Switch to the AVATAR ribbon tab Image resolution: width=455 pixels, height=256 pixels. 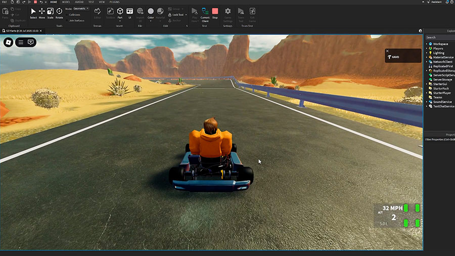[79, 2]
